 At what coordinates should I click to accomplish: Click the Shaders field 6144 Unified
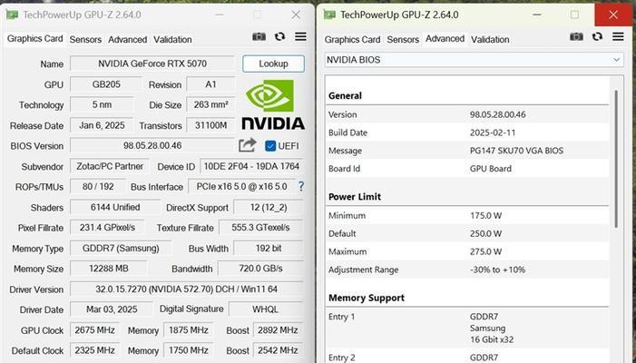coord(115,207)
